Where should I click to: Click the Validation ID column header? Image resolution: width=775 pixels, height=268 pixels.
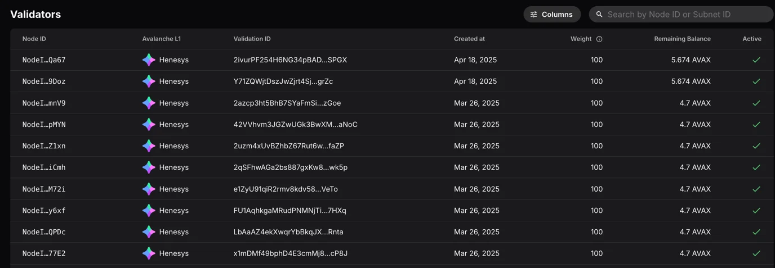click(x=252, y=39)
